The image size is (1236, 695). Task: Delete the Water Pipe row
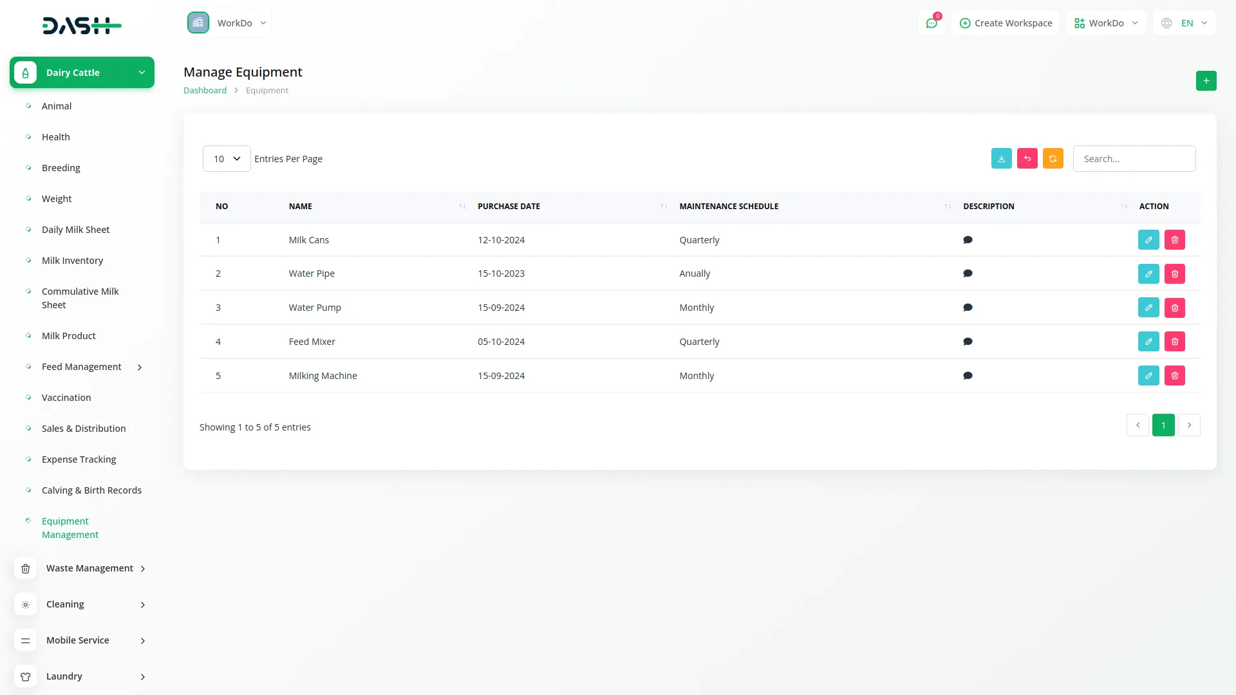[1174, 274]
